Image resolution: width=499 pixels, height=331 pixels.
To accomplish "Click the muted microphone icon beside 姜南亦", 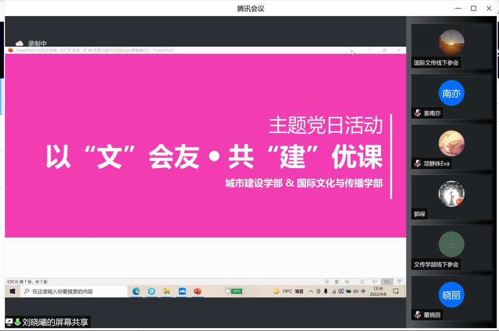I will pyautogui.click(x=418, y=113).
